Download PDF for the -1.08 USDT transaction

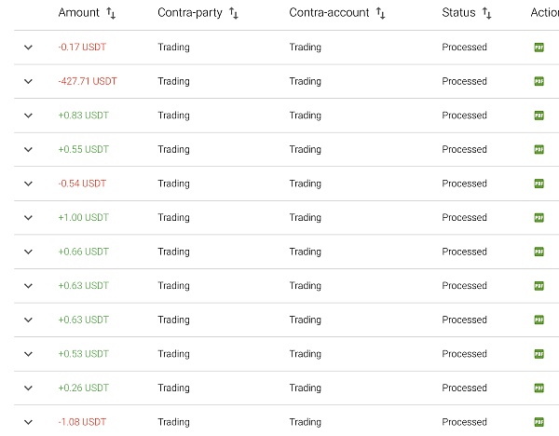click(539, 422)
